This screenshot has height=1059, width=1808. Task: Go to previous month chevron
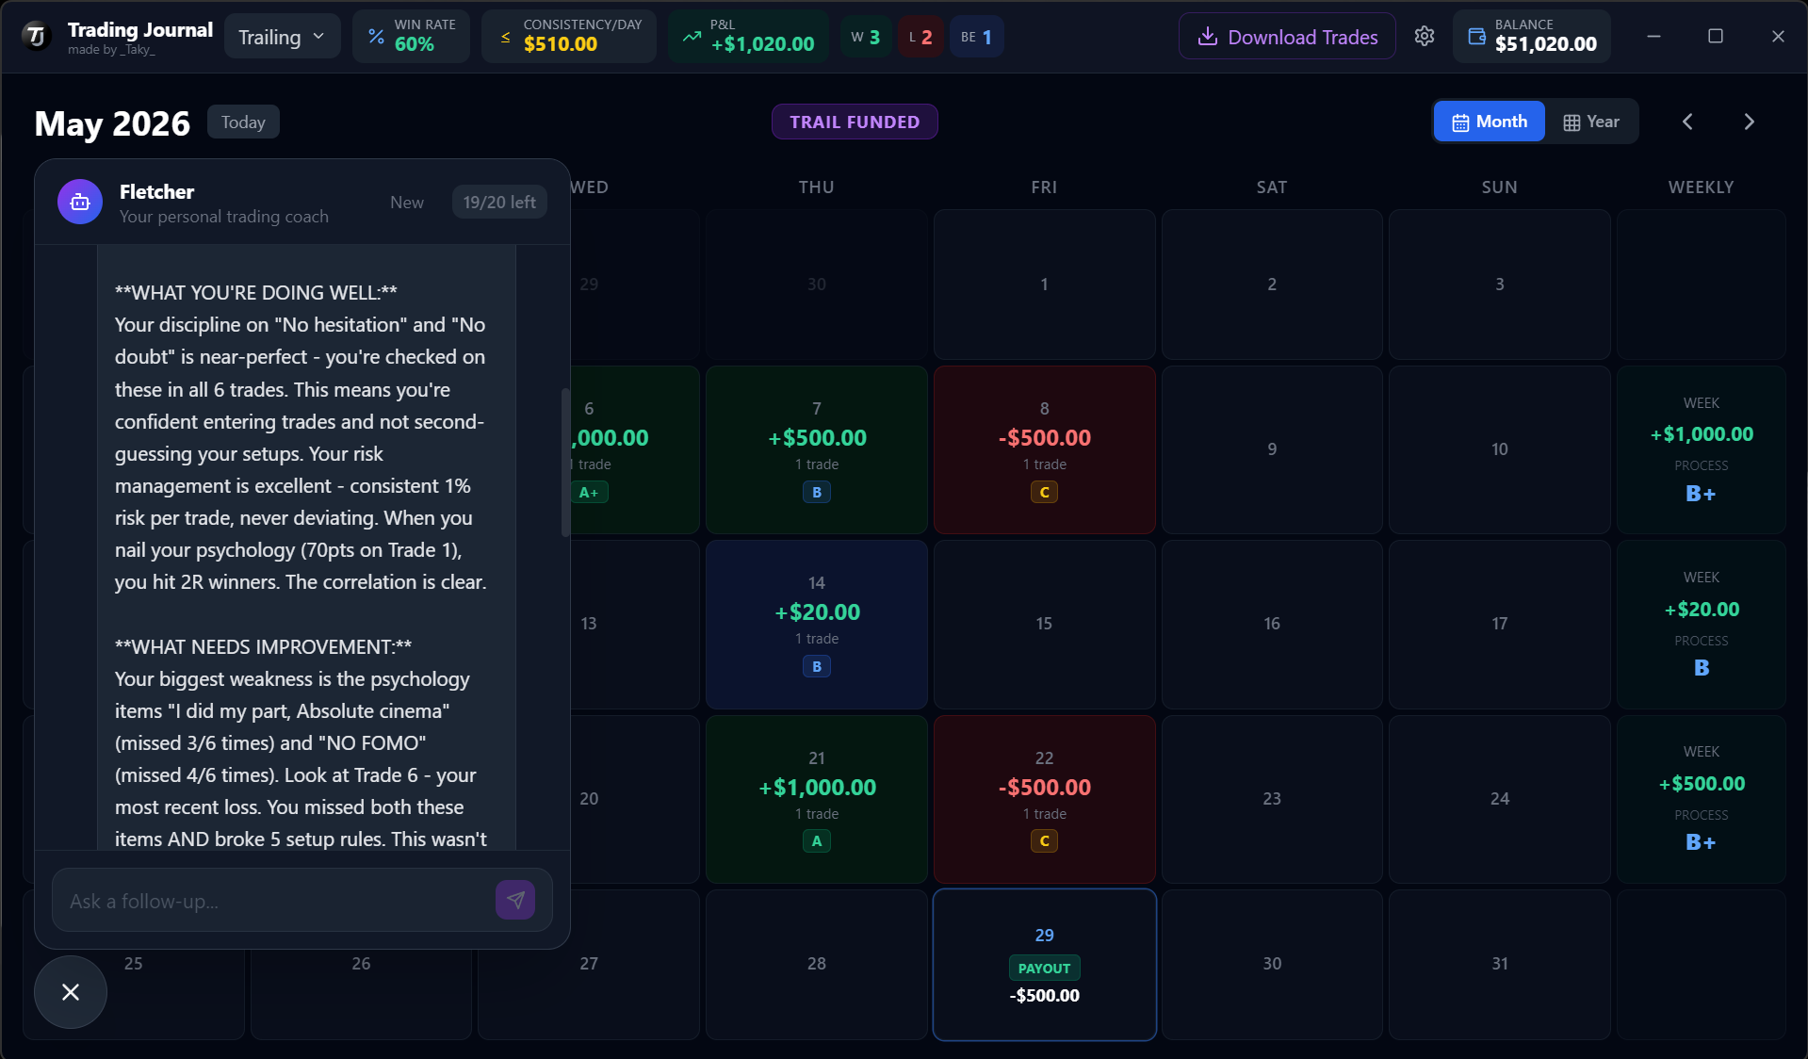coord(1687,122)
